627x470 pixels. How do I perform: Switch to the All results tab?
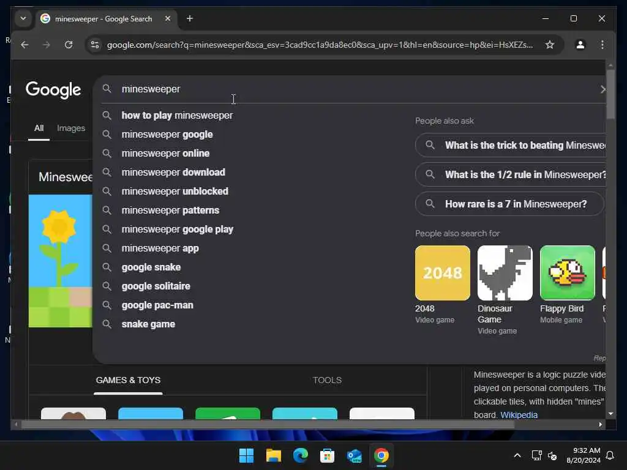(39, 129)
